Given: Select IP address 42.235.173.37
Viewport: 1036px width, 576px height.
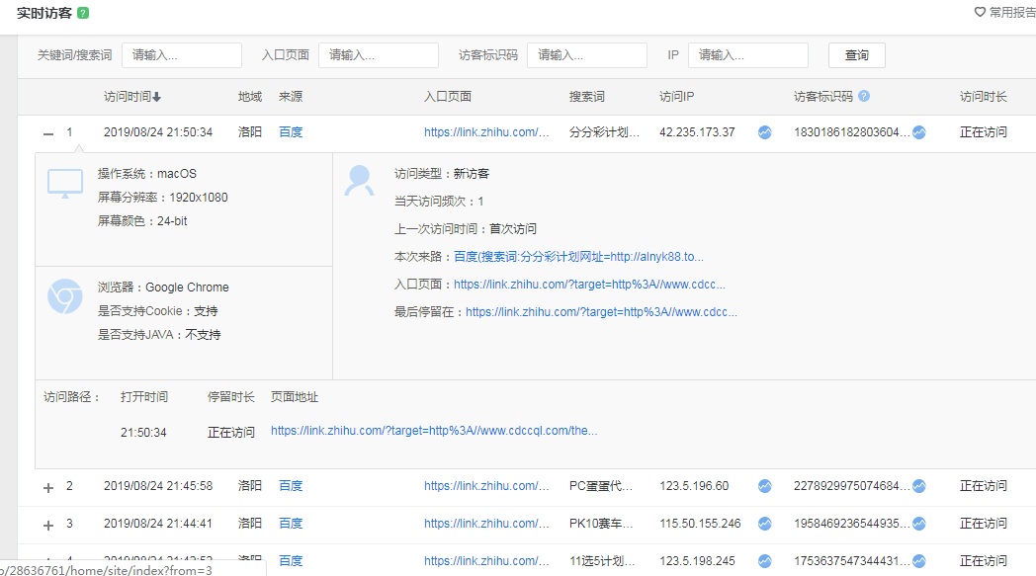Looking at the screenshot, I should (697, 132).
